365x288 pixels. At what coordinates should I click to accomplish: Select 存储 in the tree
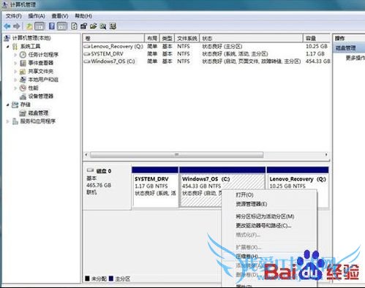[x=25, y=105]
